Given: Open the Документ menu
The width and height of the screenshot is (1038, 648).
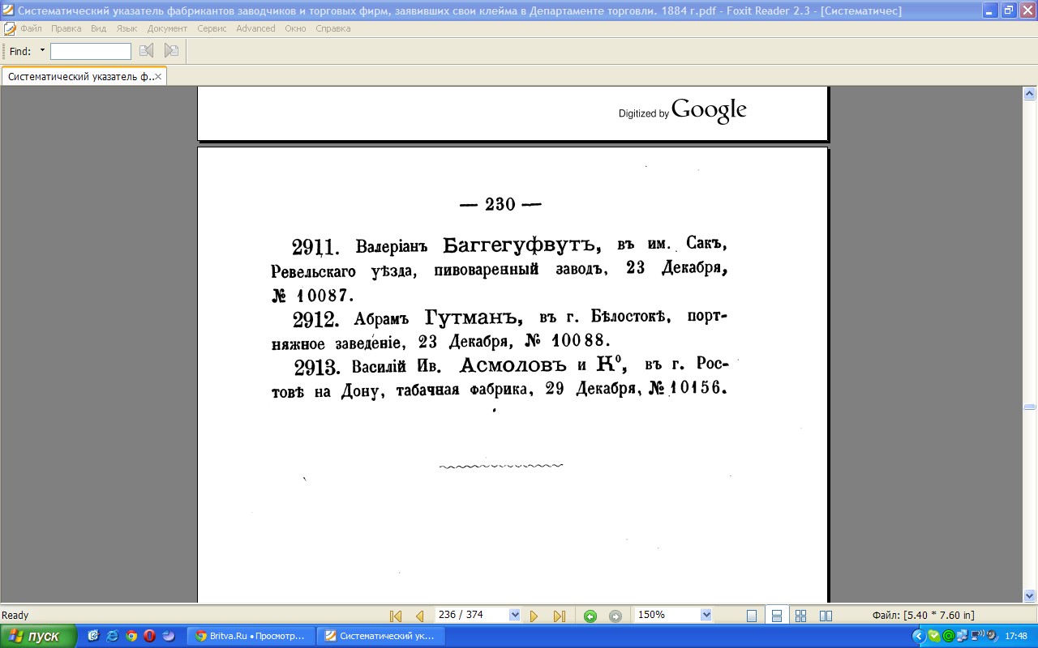Looking at the screenshot, I should pyautogui.click(x=167, y=28).
